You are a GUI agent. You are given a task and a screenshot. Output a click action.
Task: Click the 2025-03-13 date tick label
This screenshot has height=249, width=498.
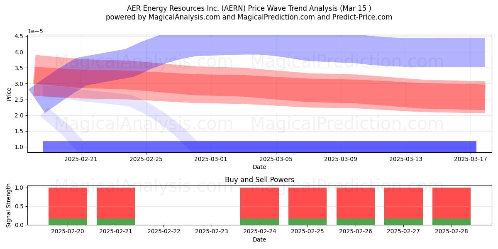(406, 159)
